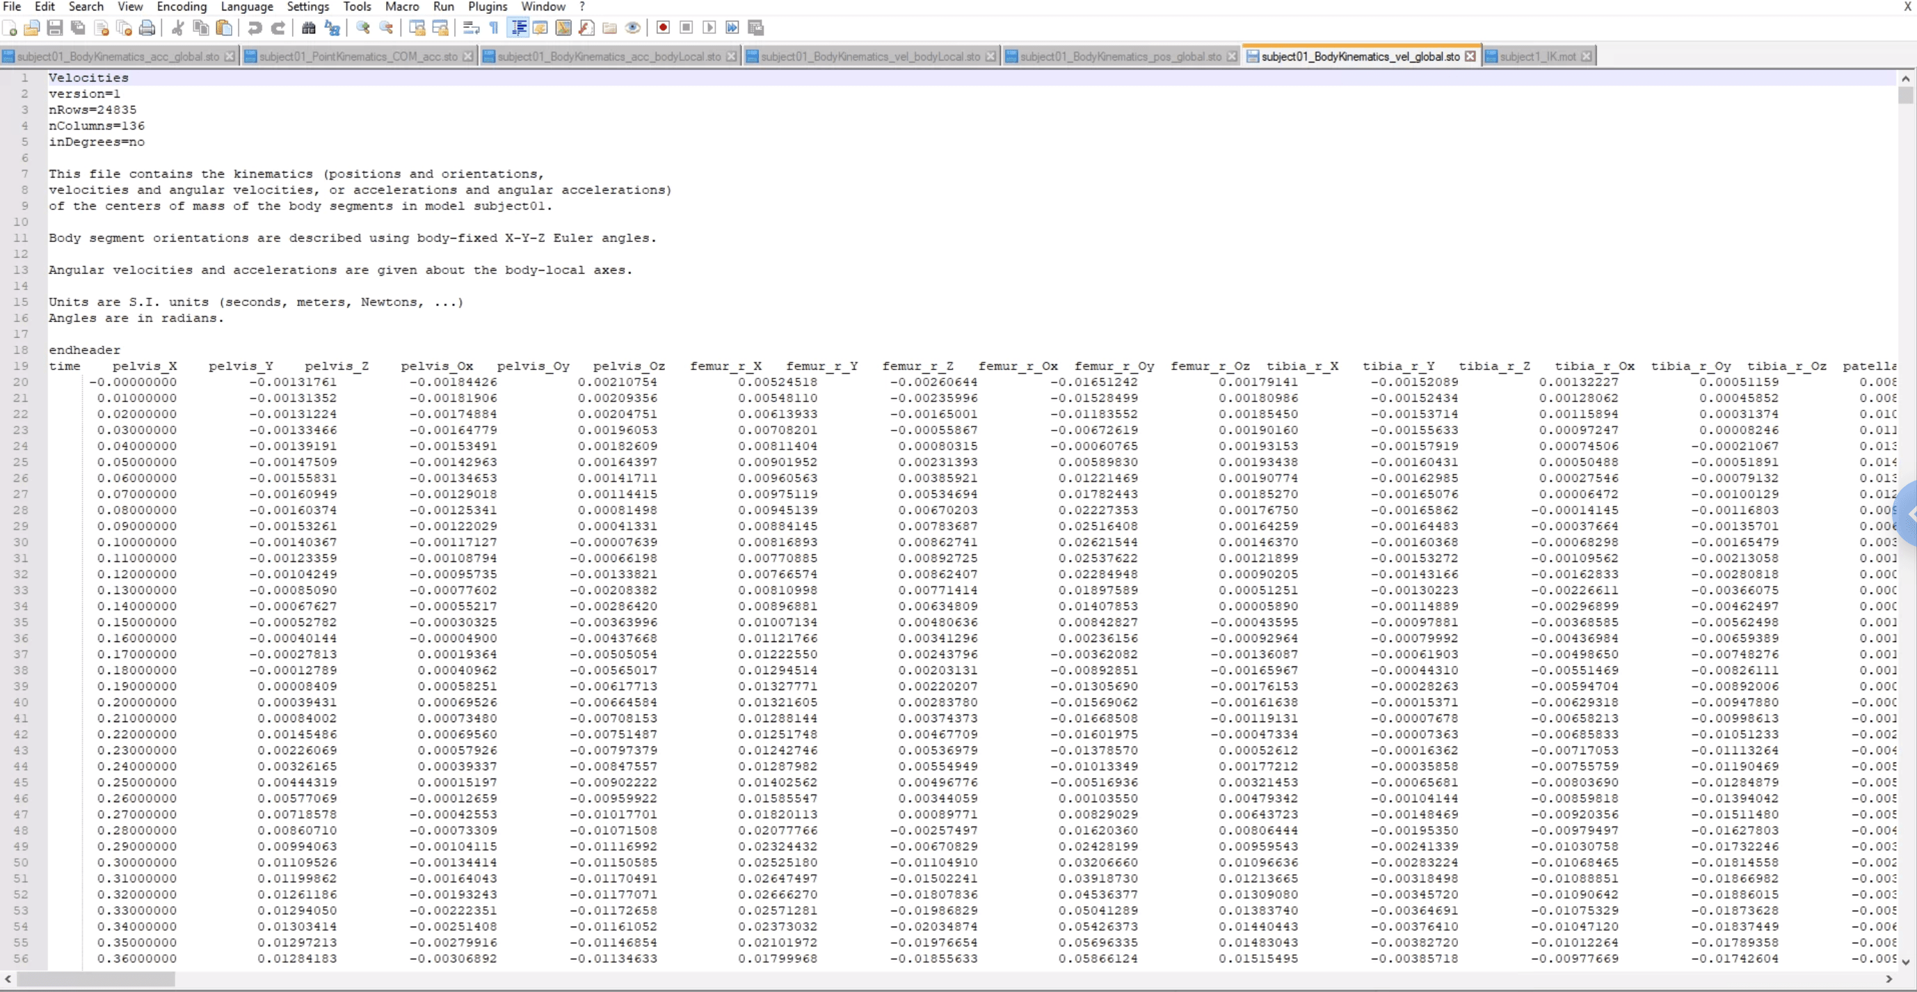Click the 'pelvis_X' column header text
This screenshot has height=992, width=1917.
(x=145, y=366)
